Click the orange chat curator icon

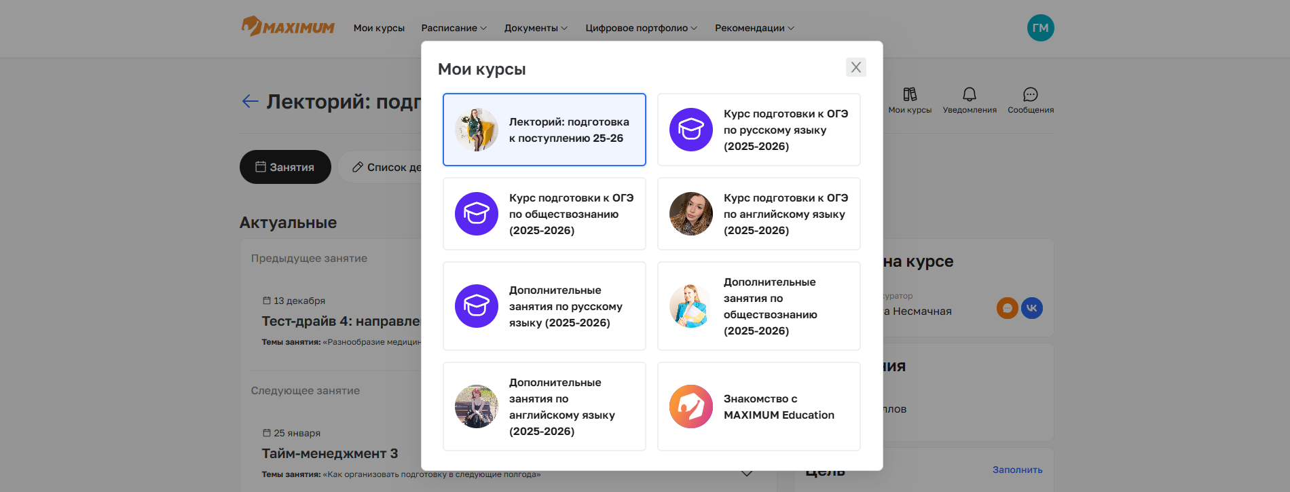[1007, 308]
